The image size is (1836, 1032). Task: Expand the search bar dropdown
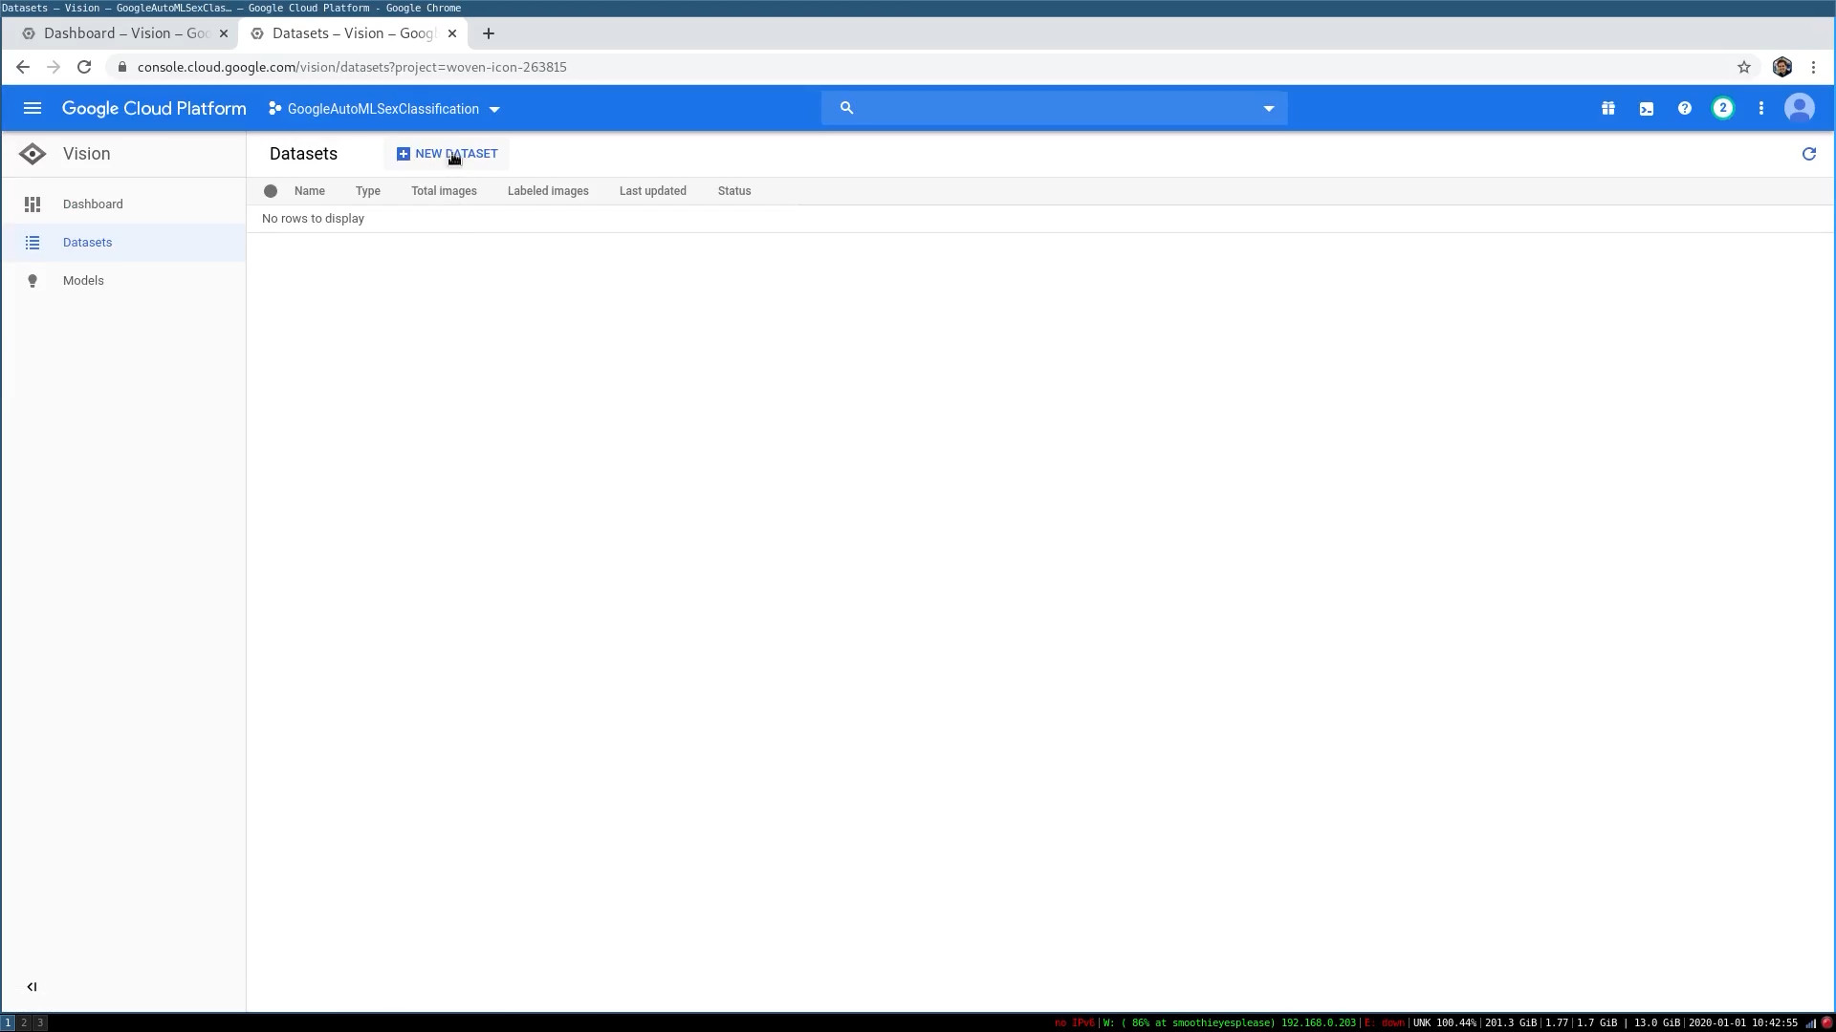tap(1269, 107)
